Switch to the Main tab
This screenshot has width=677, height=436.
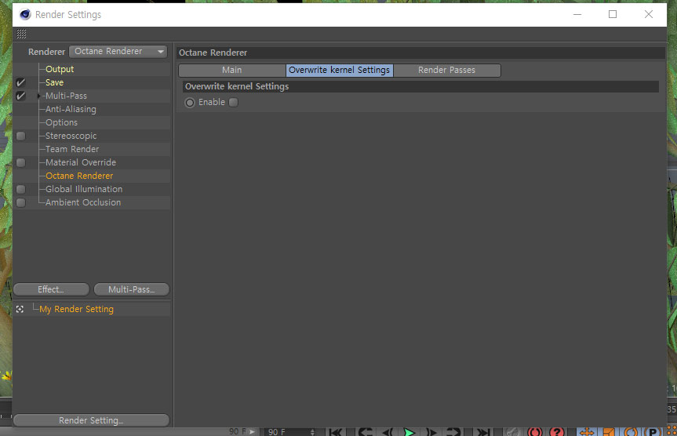coord(232,70)
